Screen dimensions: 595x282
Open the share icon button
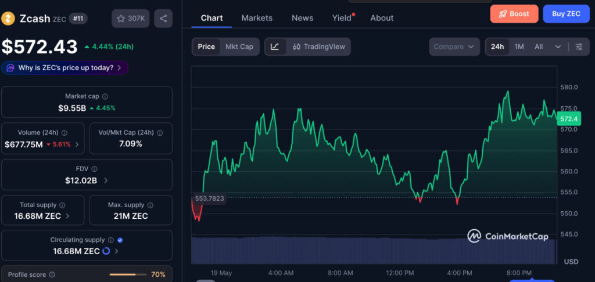click(x=163, y=19)
